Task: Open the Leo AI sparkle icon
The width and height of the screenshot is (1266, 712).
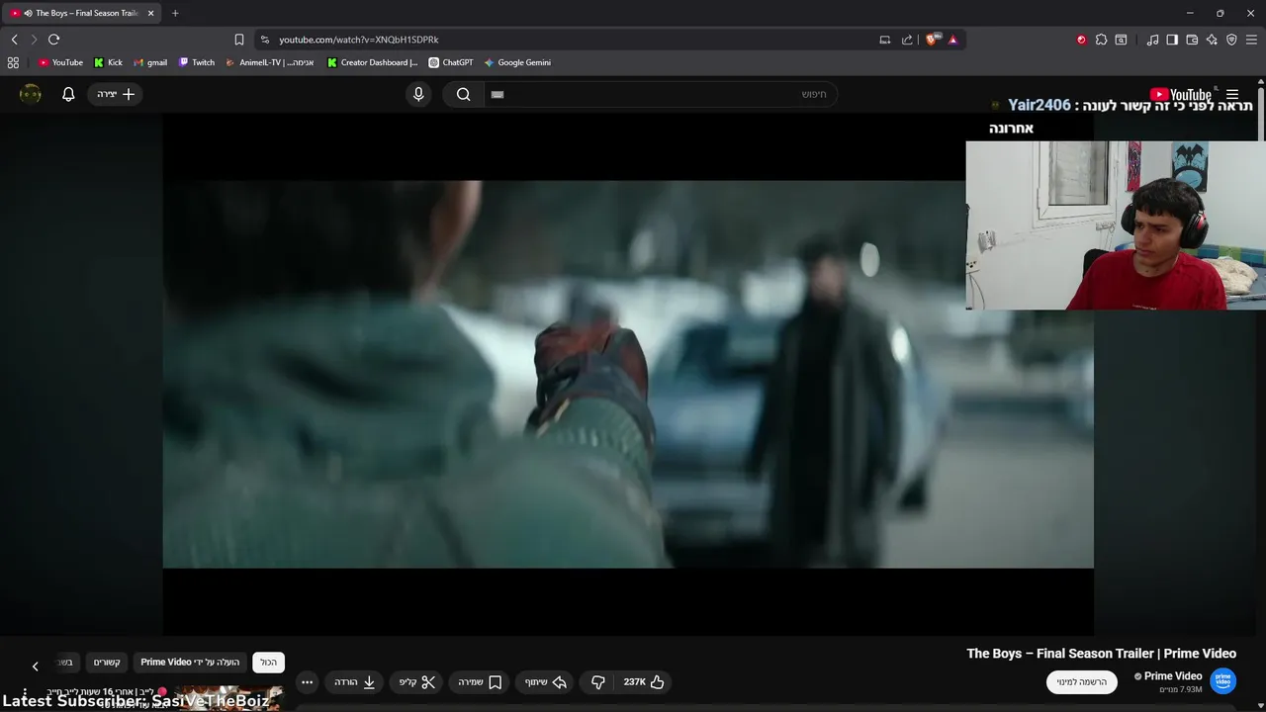Action: [x=1212, y=40]
